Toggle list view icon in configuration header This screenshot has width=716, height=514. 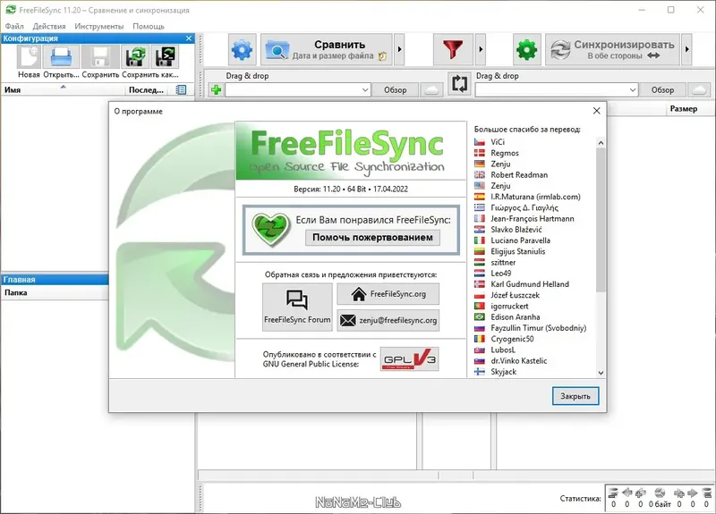pos(181,90)
